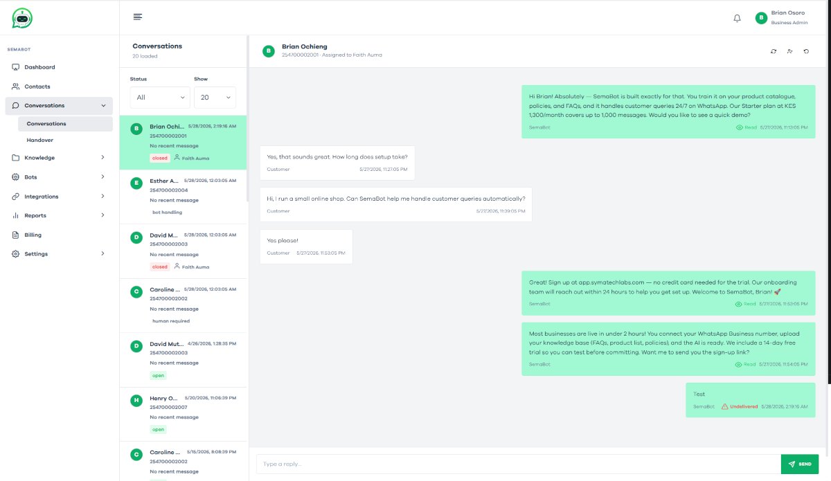Screen dimensions: 831x481
Task: Refresh the conversation using the sync icon
Action: 774,51
